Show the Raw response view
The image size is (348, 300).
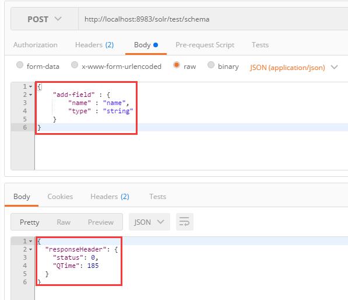click(x=64, y=222)
